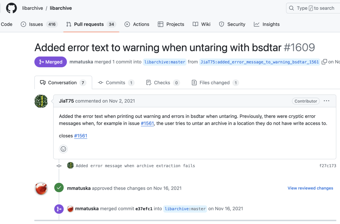Click the purple merge event icon
The height and width of the screenshot is (224, 340).
pyautogui.click(x=59, y=209)
